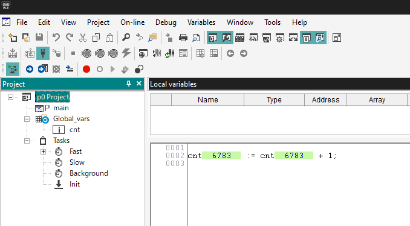Open the communication settings icon
Viewport: 410px width, 226px height.
click(30, 53)
